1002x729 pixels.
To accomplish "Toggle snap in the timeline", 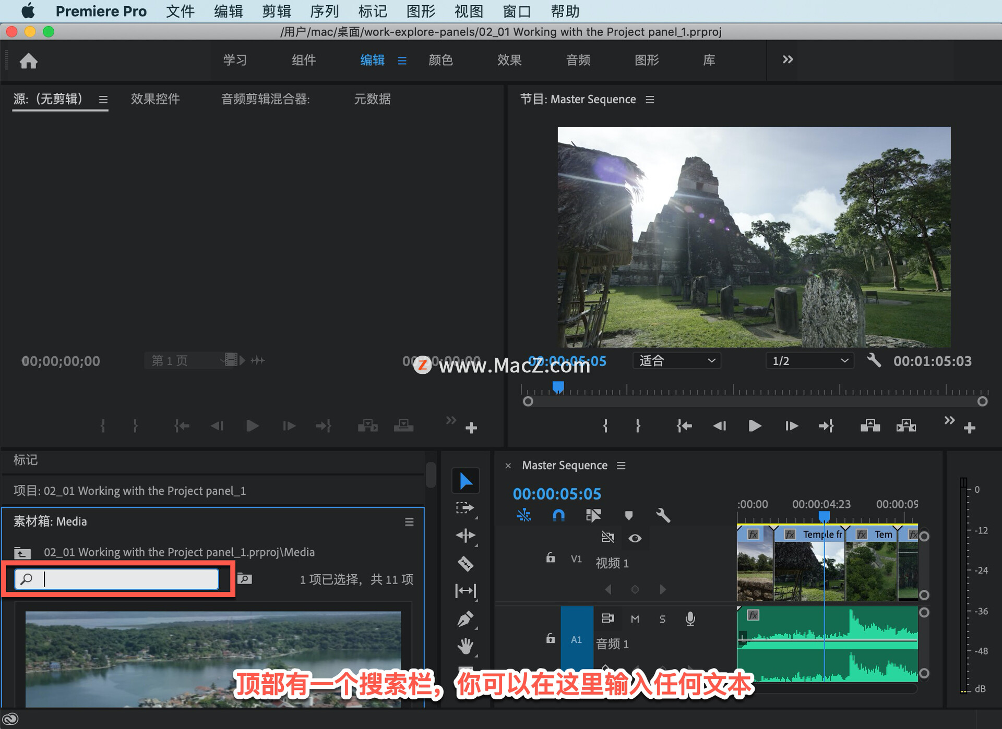I will coord(558,516).
